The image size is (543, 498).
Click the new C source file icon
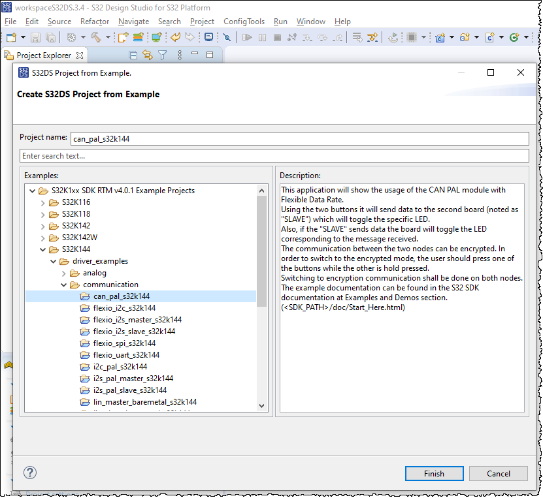(x=489, y=37)
